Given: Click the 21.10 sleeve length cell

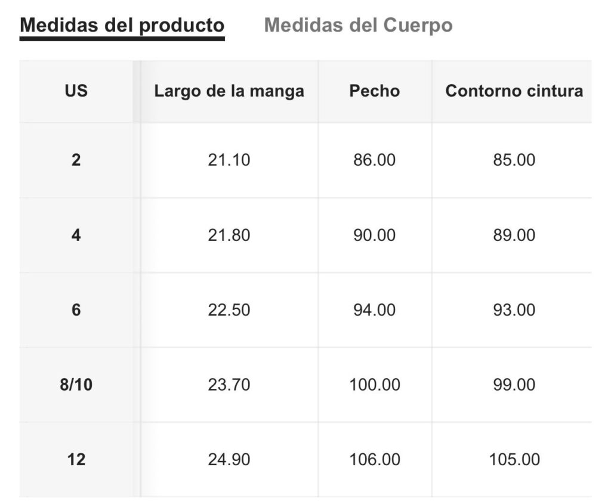Looking at the screenshot, I should click(x=229, y=160).
